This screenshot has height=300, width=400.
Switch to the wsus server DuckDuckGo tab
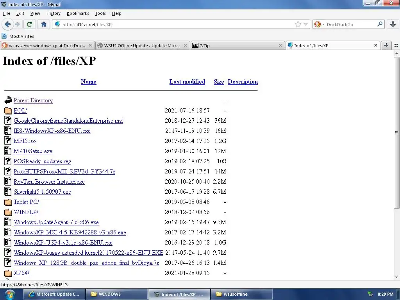(47, 45)
